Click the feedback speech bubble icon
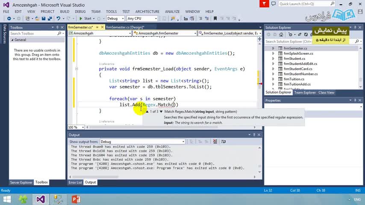 pyautogui.click(x=274, y=4)
